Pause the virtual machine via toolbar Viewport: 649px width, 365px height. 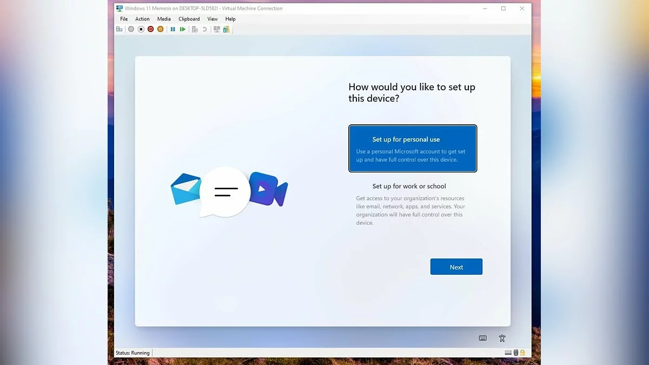173,29
